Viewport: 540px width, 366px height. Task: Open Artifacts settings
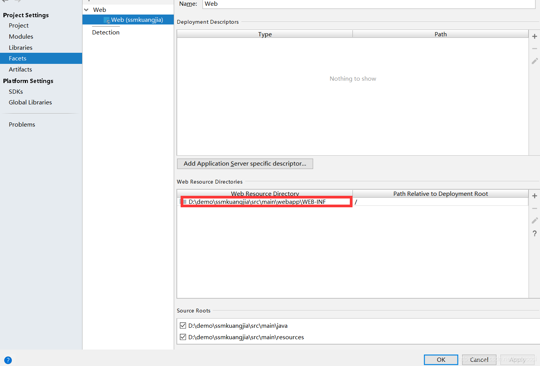pyautogui.click(x=20, y=70)
